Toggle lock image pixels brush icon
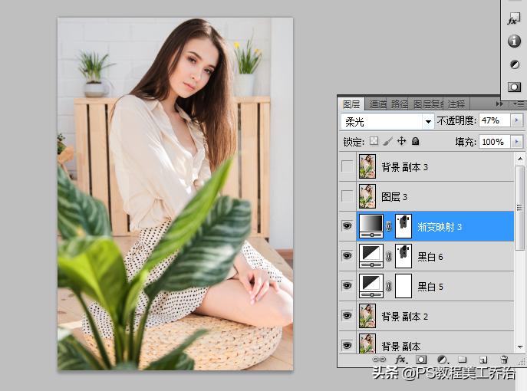Viewport: 527px width, 391px height. (x=387, y=141)
